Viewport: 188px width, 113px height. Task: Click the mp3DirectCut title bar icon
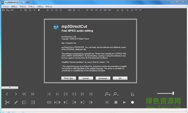(x=3, y=2)
